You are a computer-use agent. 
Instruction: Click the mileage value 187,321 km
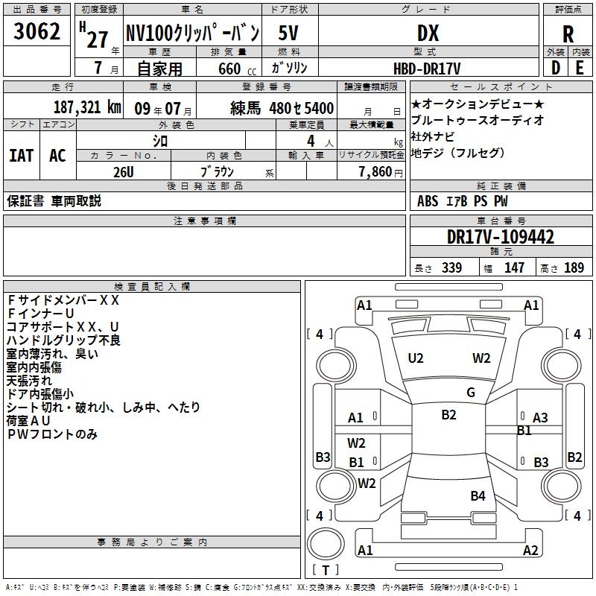coord(87,108)
